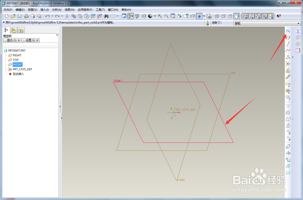This screenshot has height=200, width=303.
Task: Refit the model to the screen
Action: (x=173, y=16)
